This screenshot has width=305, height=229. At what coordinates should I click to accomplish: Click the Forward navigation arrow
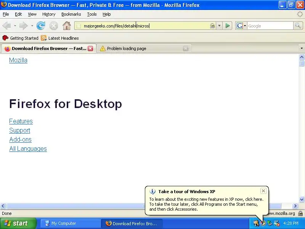pos(24,26)
